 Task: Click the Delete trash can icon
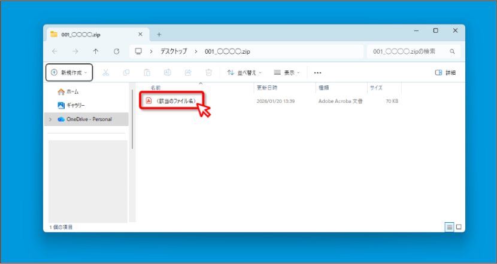(208, 72)
